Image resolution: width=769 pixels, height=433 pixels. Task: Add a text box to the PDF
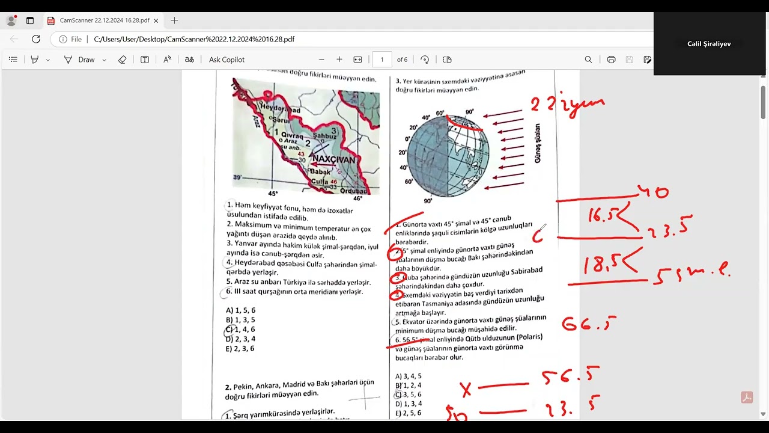(145, 60)
